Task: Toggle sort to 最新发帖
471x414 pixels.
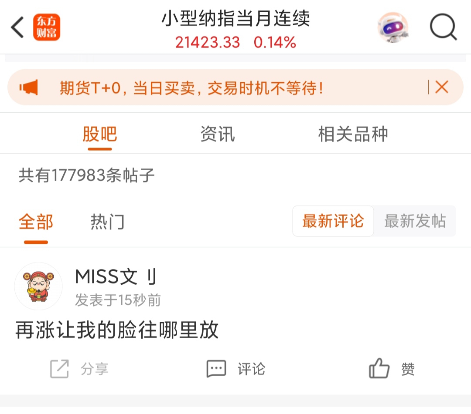Action: (415, 221)
